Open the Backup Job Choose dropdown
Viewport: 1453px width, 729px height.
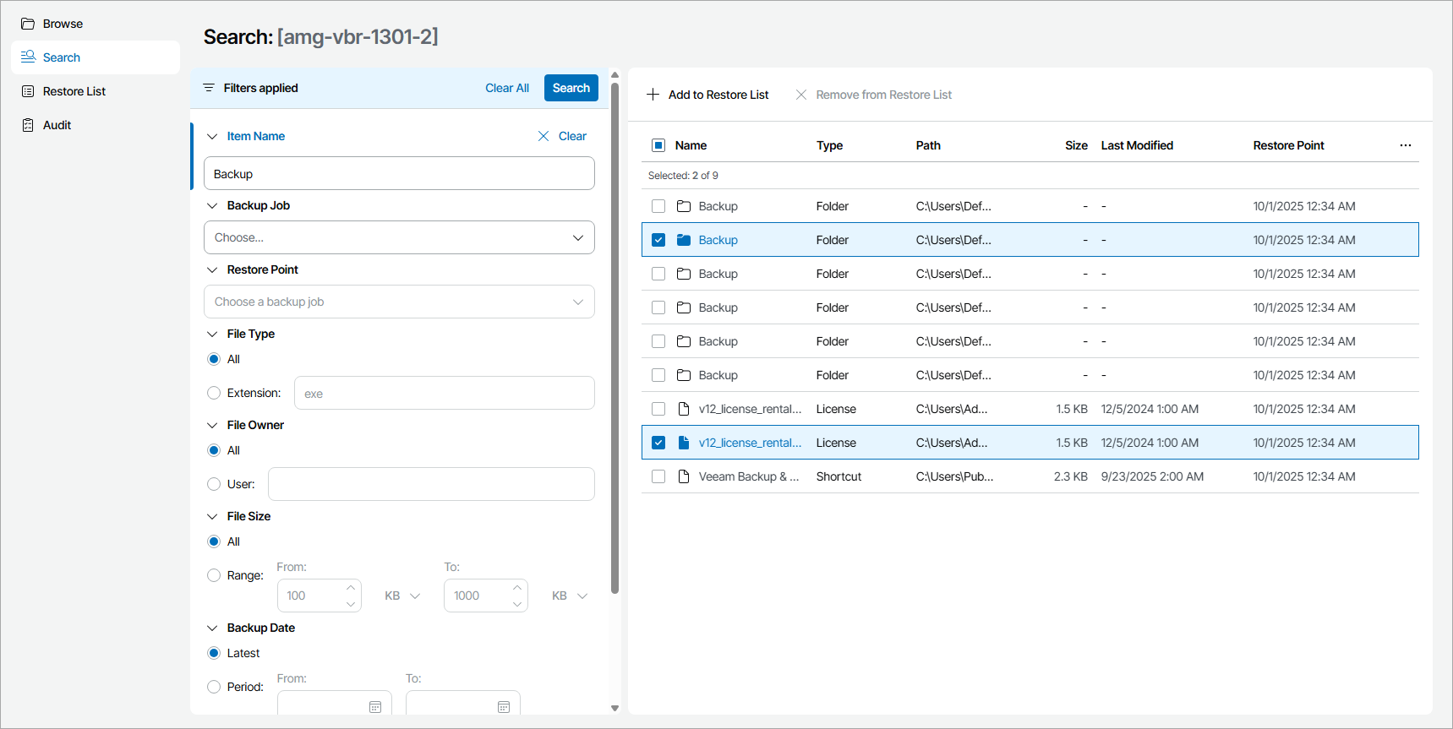pyautogui.click(x=399, y=237)
